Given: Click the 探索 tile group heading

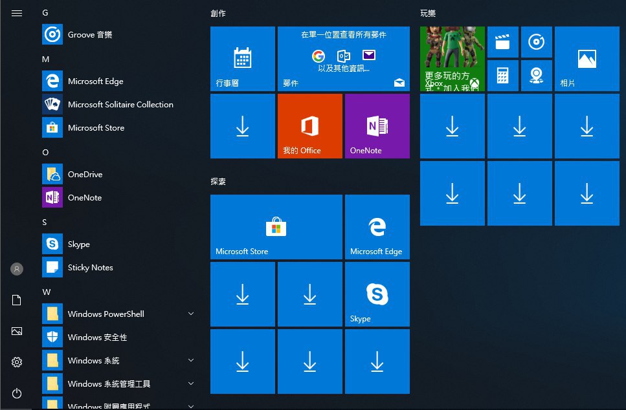Looking at the screenshot, I should point(218,182).
